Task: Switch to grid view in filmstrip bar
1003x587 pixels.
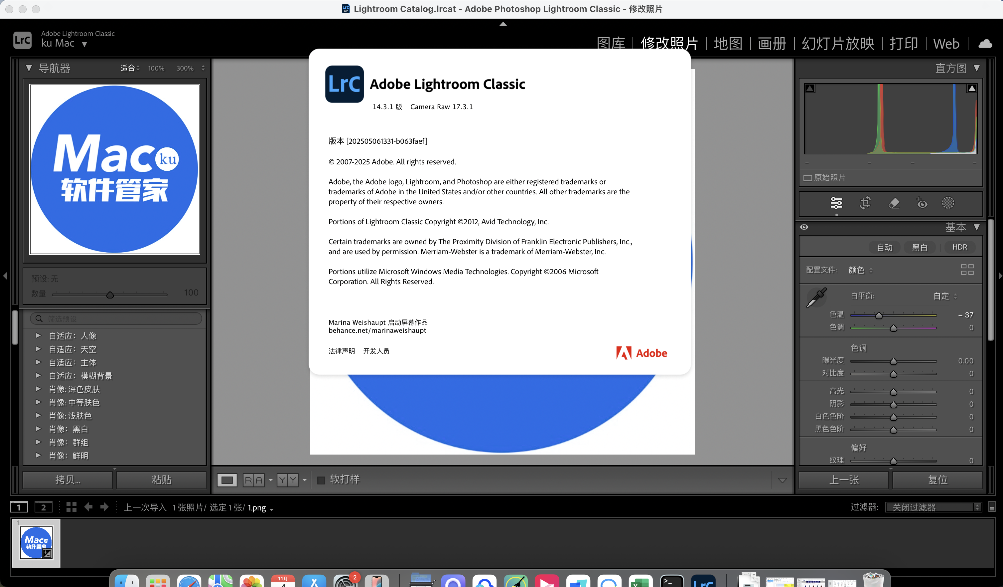Action: click(x=71, y=507)
